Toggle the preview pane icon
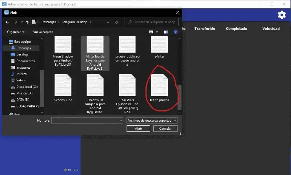The image size is (291, 175). click(x=166, y=32)
